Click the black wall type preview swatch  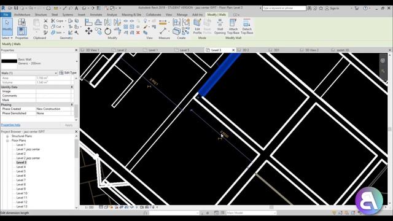pos(9,61)
